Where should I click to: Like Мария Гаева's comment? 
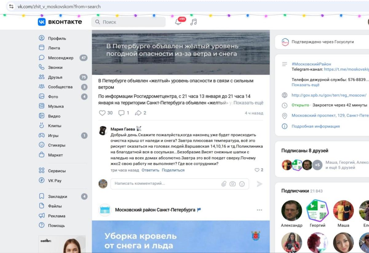tap(257, 169)
